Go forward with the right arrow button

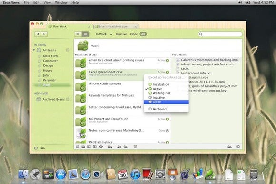click(44, 34)
